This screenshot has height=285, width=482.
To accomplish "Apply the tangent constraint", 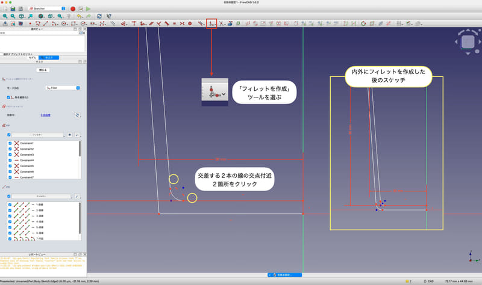I will (167, 23).
